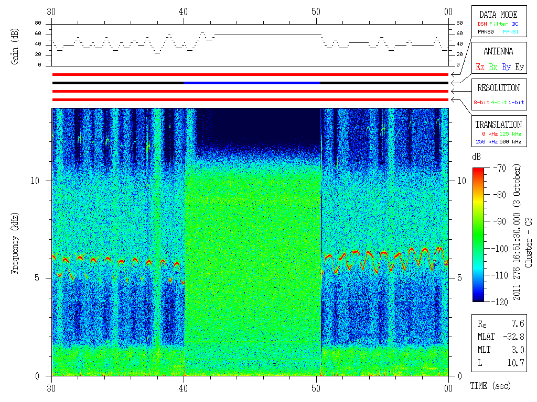Image resolution: width=537 pixels, height=402 pixels.
Task: Click the flat 60 dB section of the gain line
Action: pyautogui.click(x=268, y=35)
